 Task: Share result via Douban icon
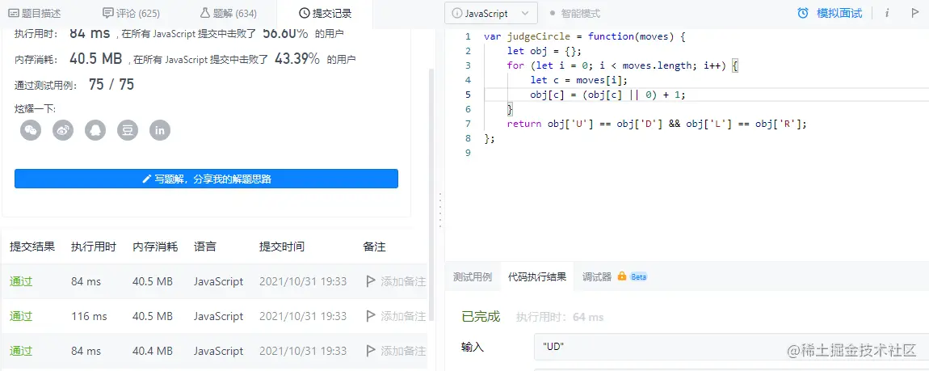[x=128, y=130]
